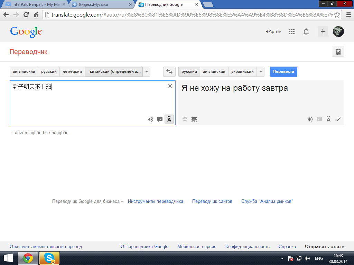Open the Windows Start button
Image resolution: width=354 pixels, height=265 pixels.
(x=8, y=258)
